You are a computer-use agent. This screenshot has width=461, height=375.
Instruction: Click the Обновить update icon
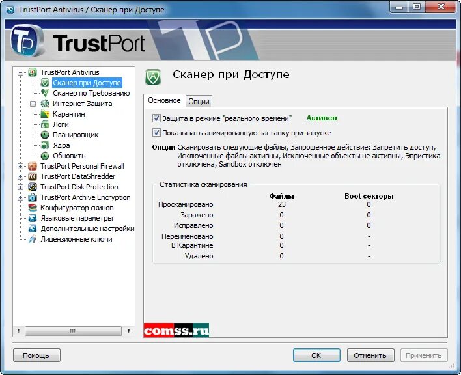coord(45,156)
